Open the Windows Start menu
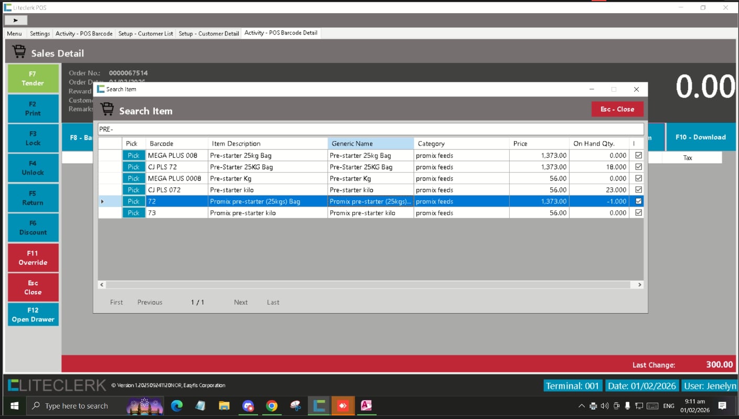This screenshot has height=419, width=739. pos(14,405)
